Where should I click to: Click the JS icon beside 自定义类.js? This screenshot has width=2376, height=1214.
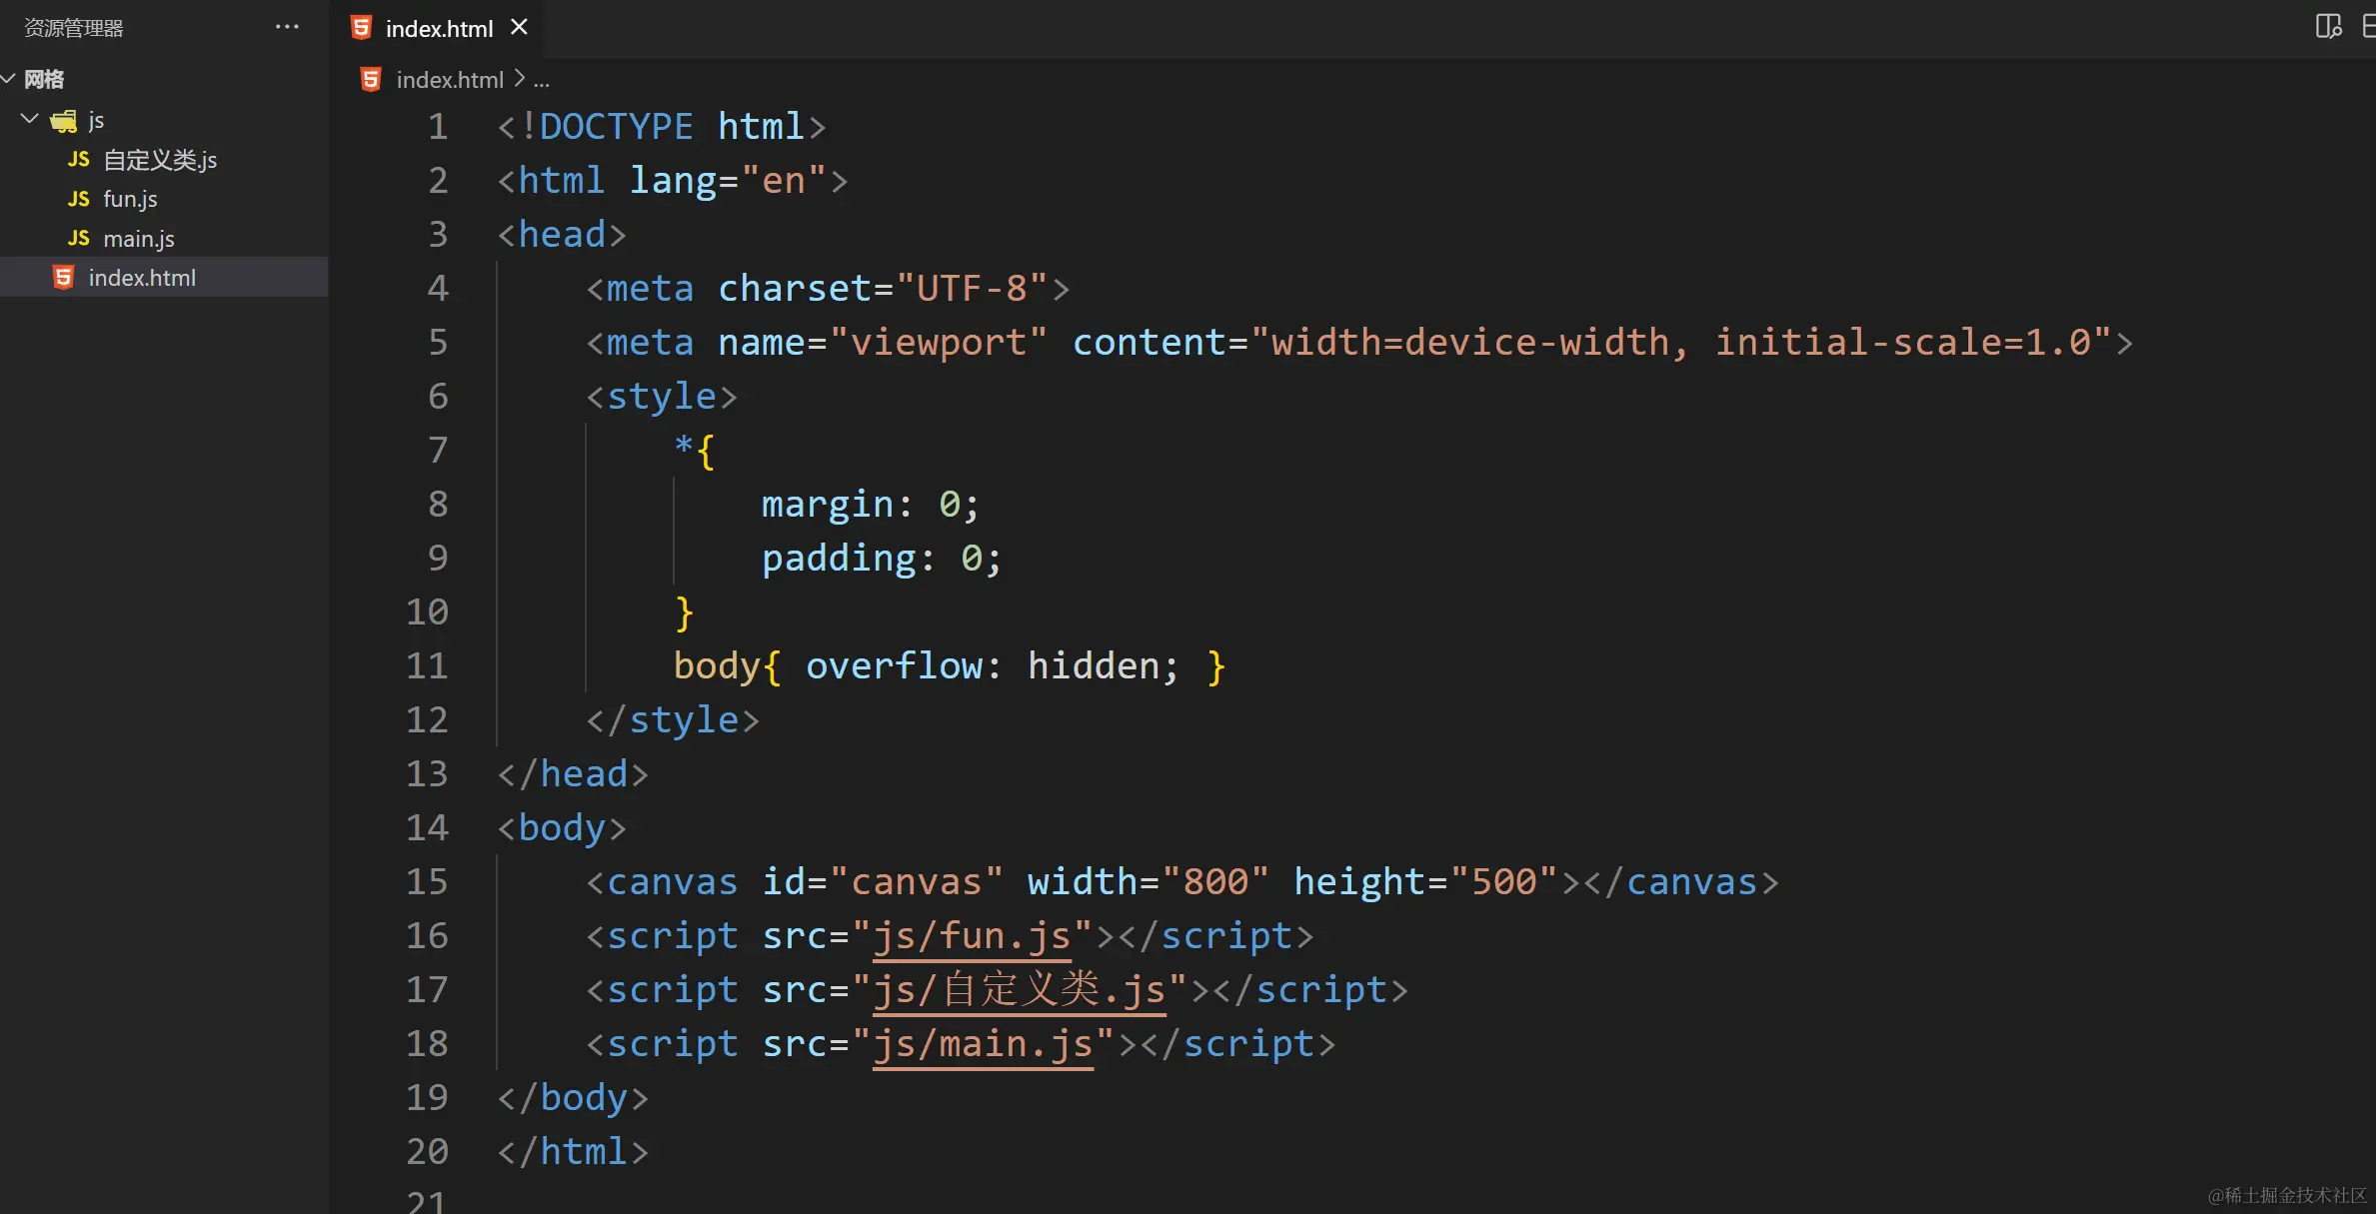(x=79, y=160)
